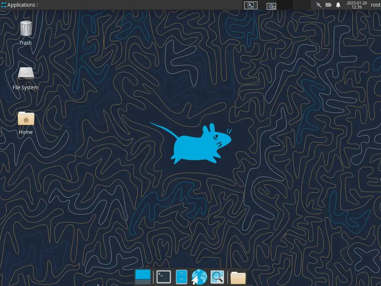Image resolution: width=381 pixels, height=286 pixels.
Task: Click the Trash label text
Action: tap(26, 43)
